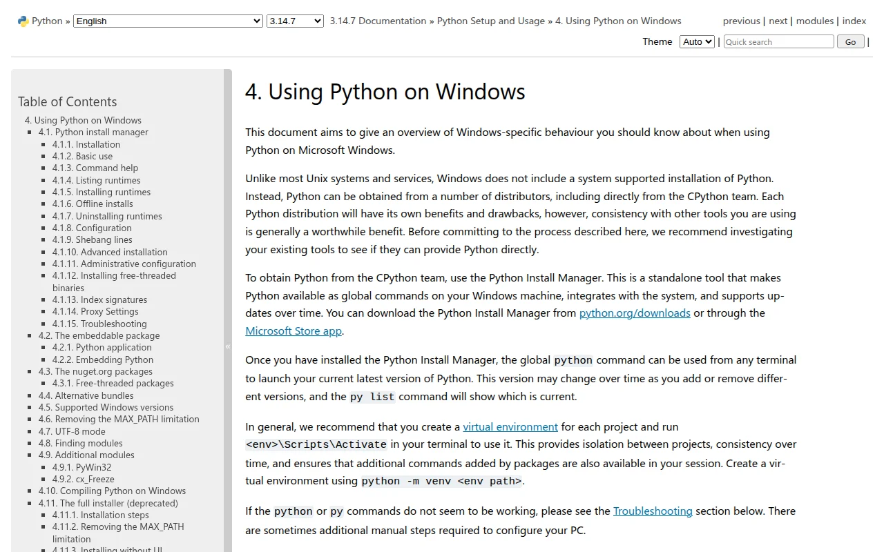This screenshot has width=884, height=552.
Task: Open 4.11.2. Removing the MAX_PATH limitation
Action: tap(118, 533)
